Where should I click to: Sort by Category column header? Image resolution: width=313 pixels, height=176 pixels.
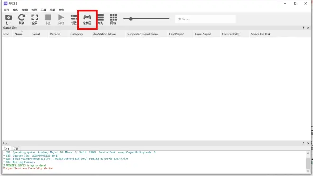tap(76, 34)
